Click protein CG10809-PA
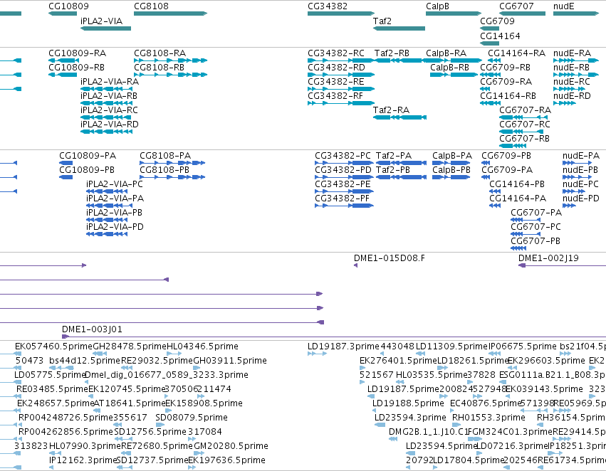Image resolution: width=606 pixels, height=471 pixels. (66, 163)
